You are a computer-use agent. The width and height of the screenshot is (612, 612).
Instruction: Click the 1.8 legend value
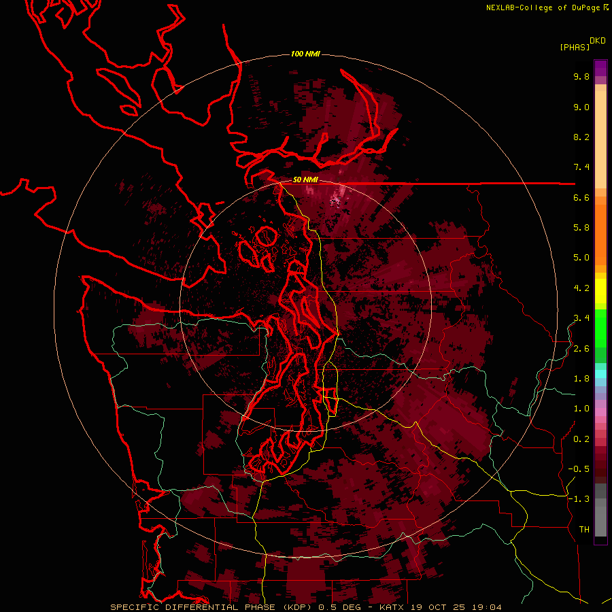[x=581, y=379]
